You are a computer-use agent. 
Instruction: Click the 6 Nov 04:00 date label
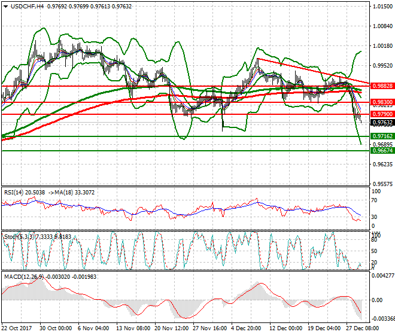pos(93,328)
